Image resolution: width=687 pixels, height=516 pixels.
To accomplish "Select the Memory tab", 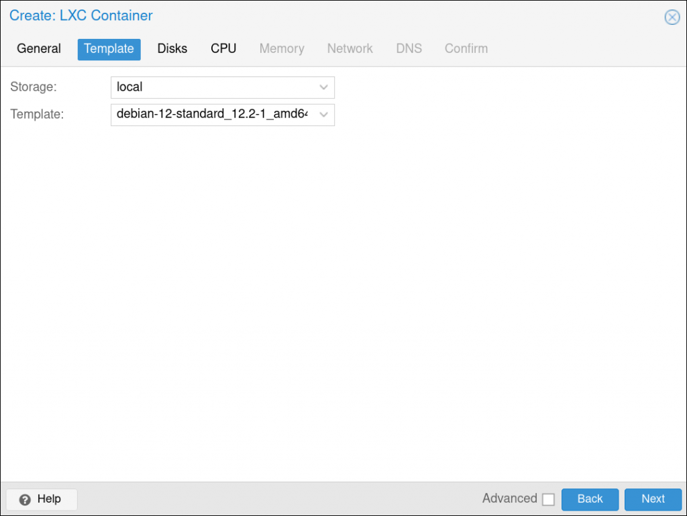I will (x=282, y=49).
